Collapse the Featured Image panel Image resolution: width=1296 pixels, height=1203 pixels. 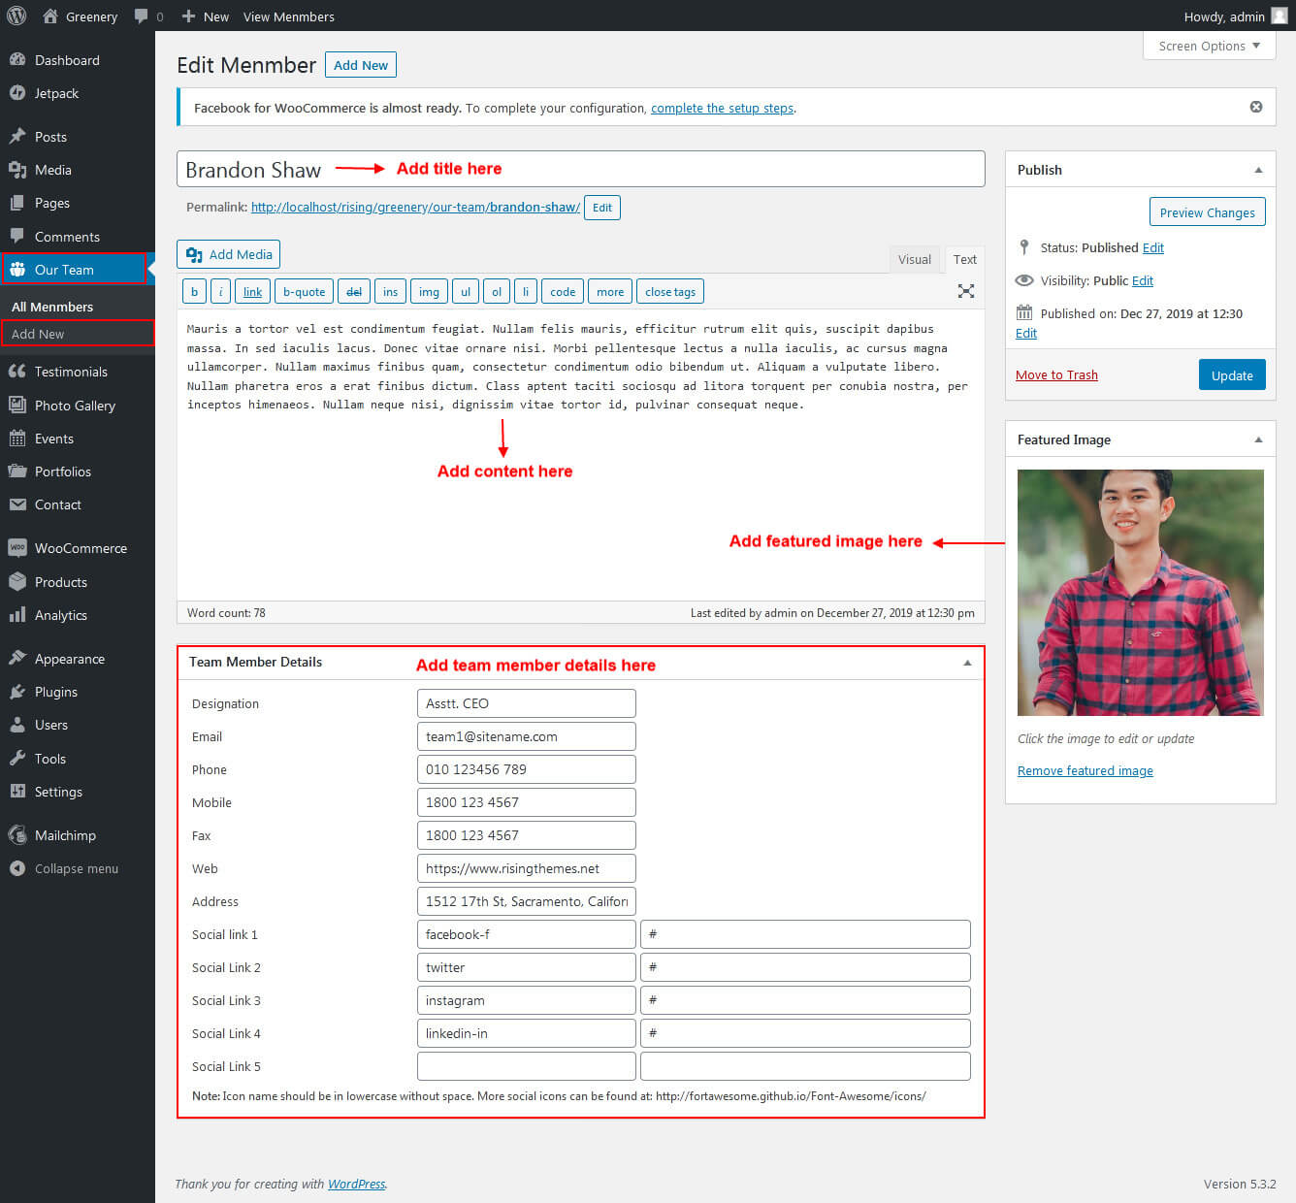point(1258,439)
